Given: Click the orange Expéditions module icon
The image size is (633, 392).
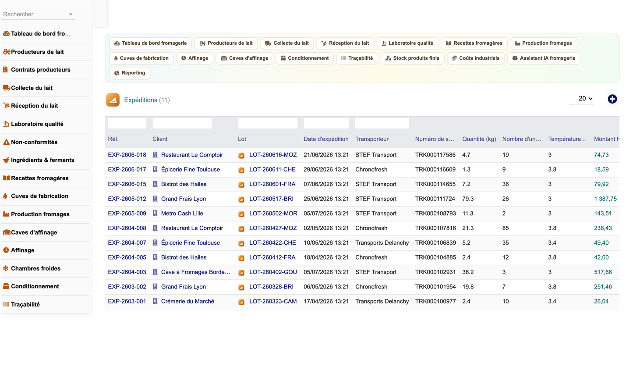Looking at the screenshot, I should click(113, 100).
